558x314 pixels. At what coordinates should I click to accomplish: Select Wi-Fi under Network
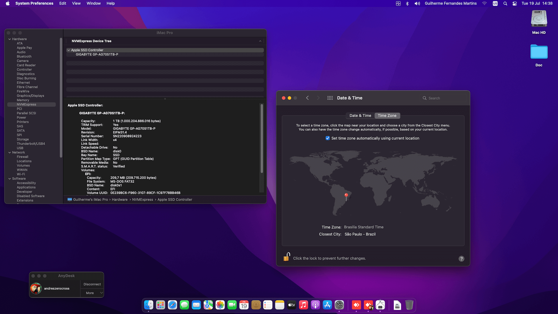(21, 174)
